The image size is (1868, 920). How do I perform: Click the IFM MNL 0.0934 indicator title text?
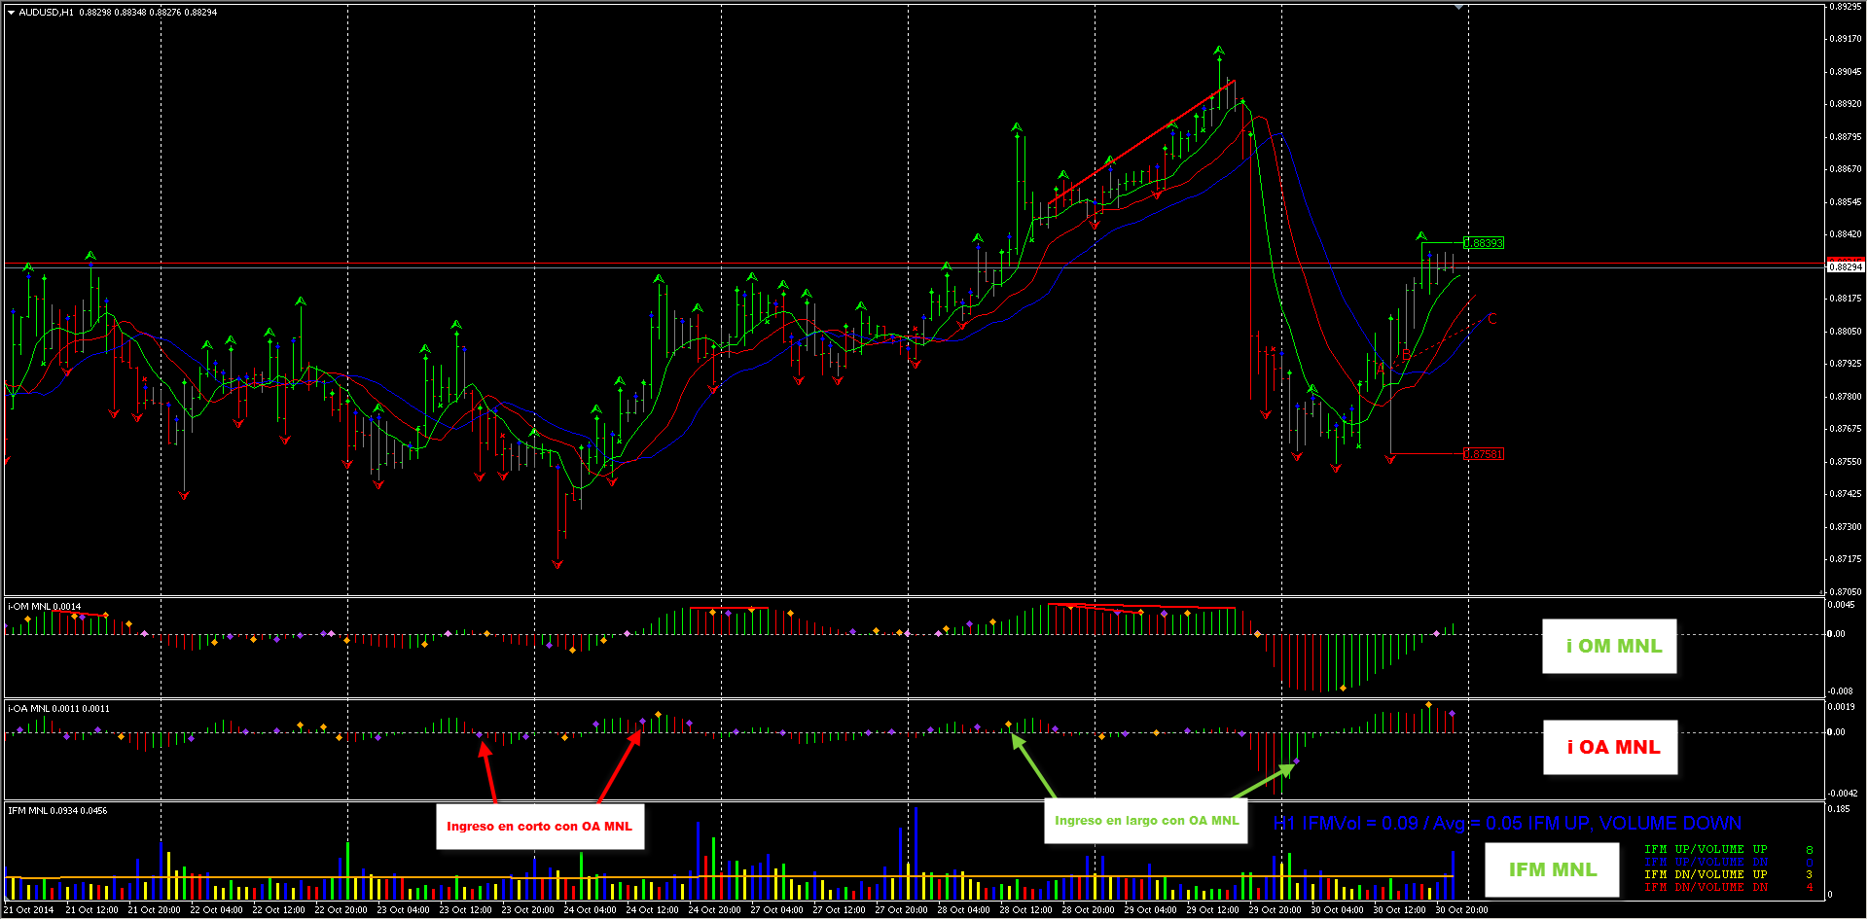[57, 810]
